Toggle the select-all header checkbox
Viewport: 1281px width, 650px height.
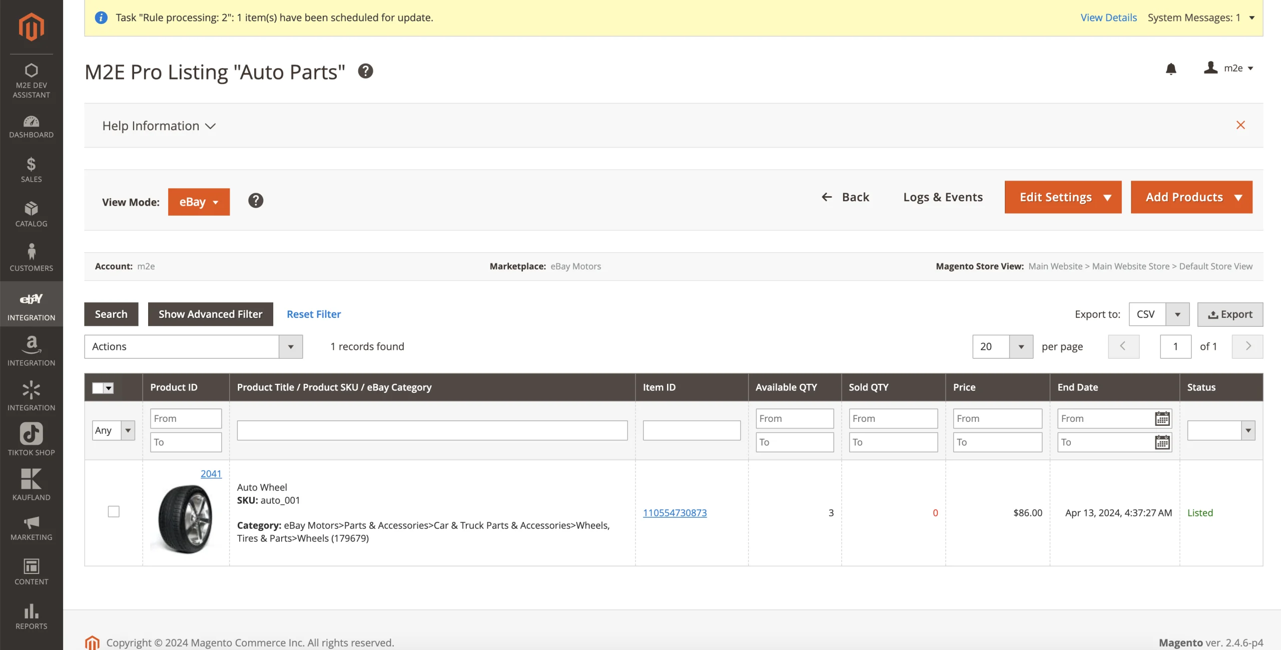[98, 388]
